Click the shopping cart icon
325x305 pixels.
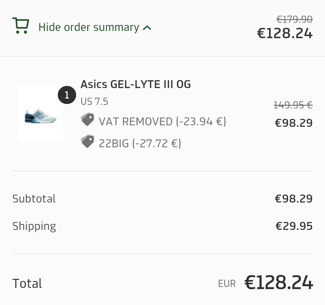tap(21, 26)
